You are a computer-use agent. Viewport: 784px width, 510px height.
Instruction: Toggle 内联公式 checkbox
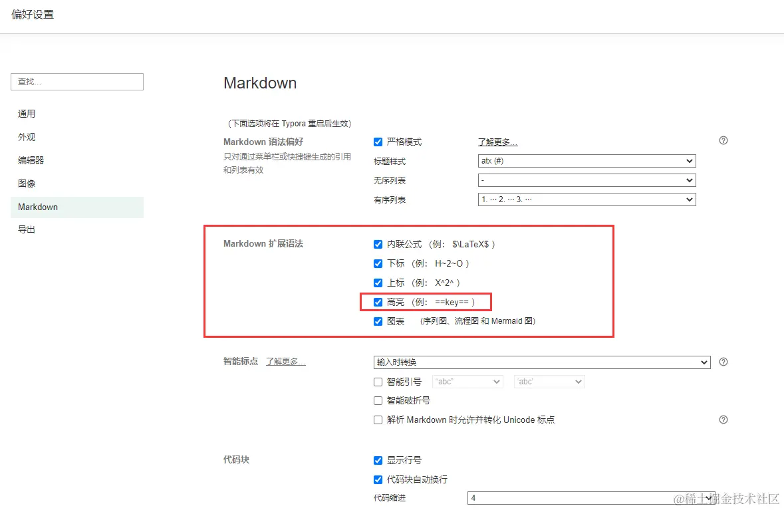[378, 245]
